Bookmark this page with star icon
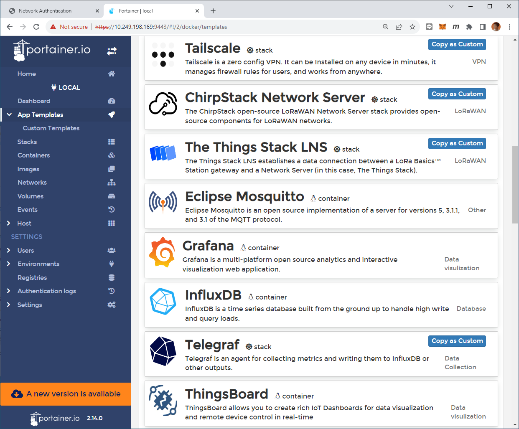Screen dimensions: 519x429 pyautogui.click(x=412, y=27)
